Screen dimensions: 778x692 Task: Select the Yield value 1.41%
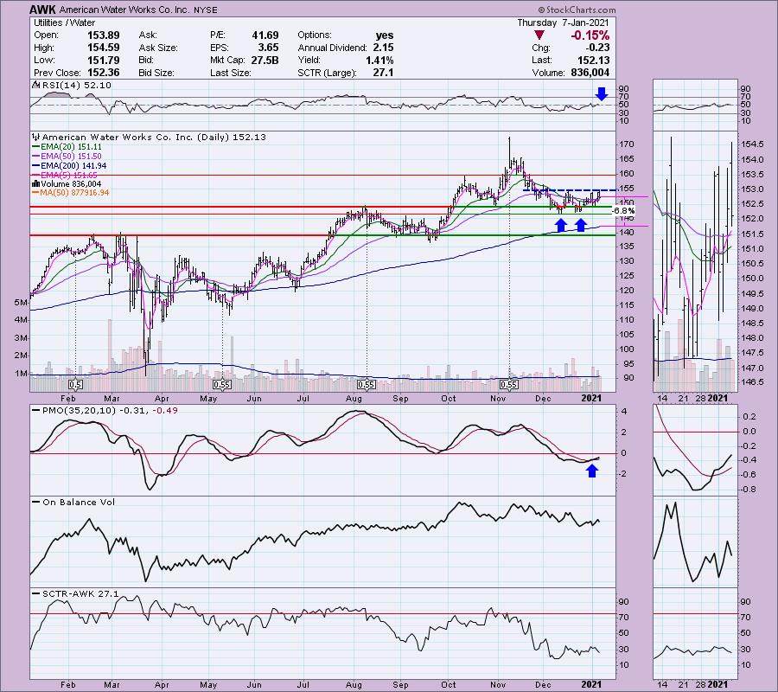click(x=379, y=60)
